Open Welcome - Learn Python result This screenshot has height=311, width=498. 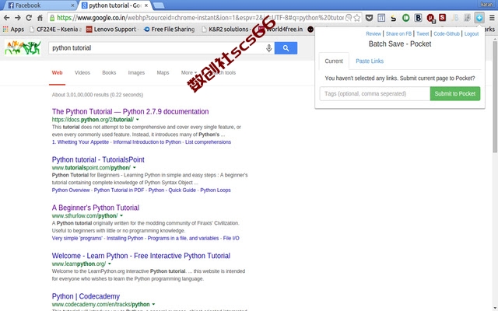[141, 256]
